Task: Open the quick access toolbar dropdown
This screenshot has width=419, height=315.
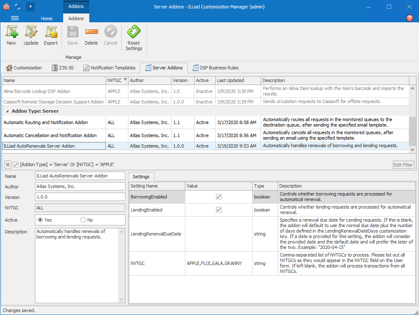Action: click(x=30, y=7)
